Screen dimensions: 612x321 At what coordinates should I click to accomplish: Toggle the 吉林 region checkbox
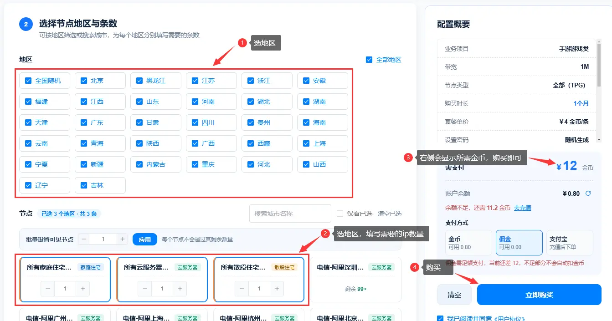coord(84,185)
